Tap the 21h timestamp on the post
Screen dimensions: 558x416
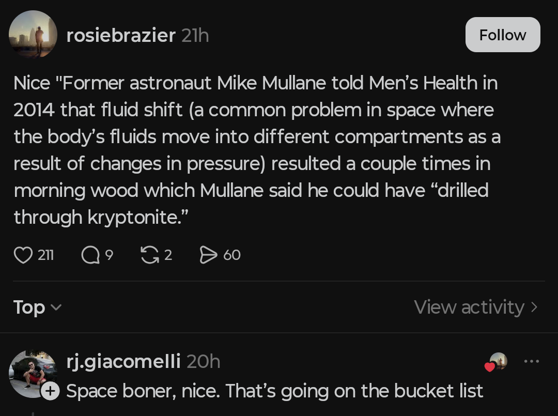point(195,35)
